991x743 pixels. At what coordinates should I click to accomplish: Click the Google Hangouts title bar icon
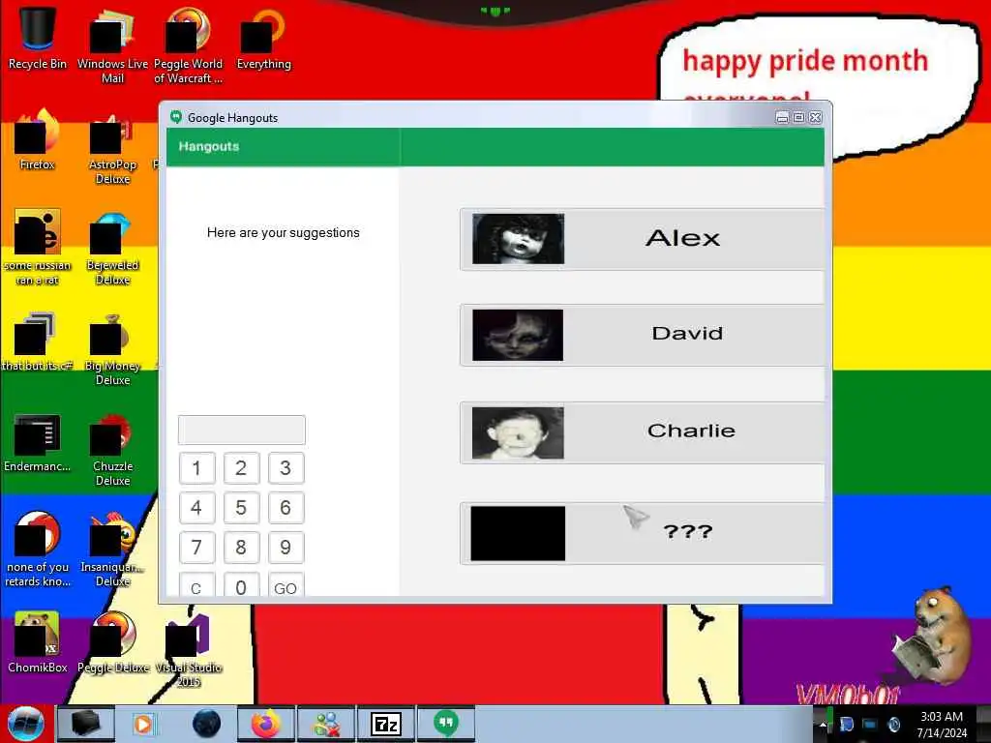[176, 117]
